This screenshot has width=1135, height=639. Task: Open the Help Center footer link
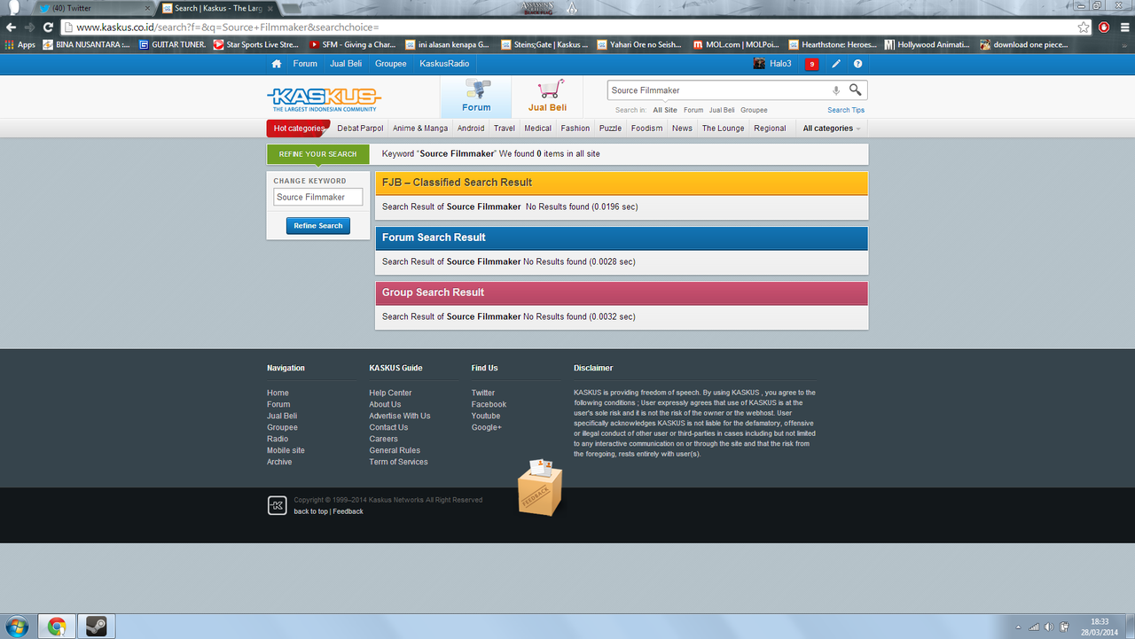[x=390, y=393]
